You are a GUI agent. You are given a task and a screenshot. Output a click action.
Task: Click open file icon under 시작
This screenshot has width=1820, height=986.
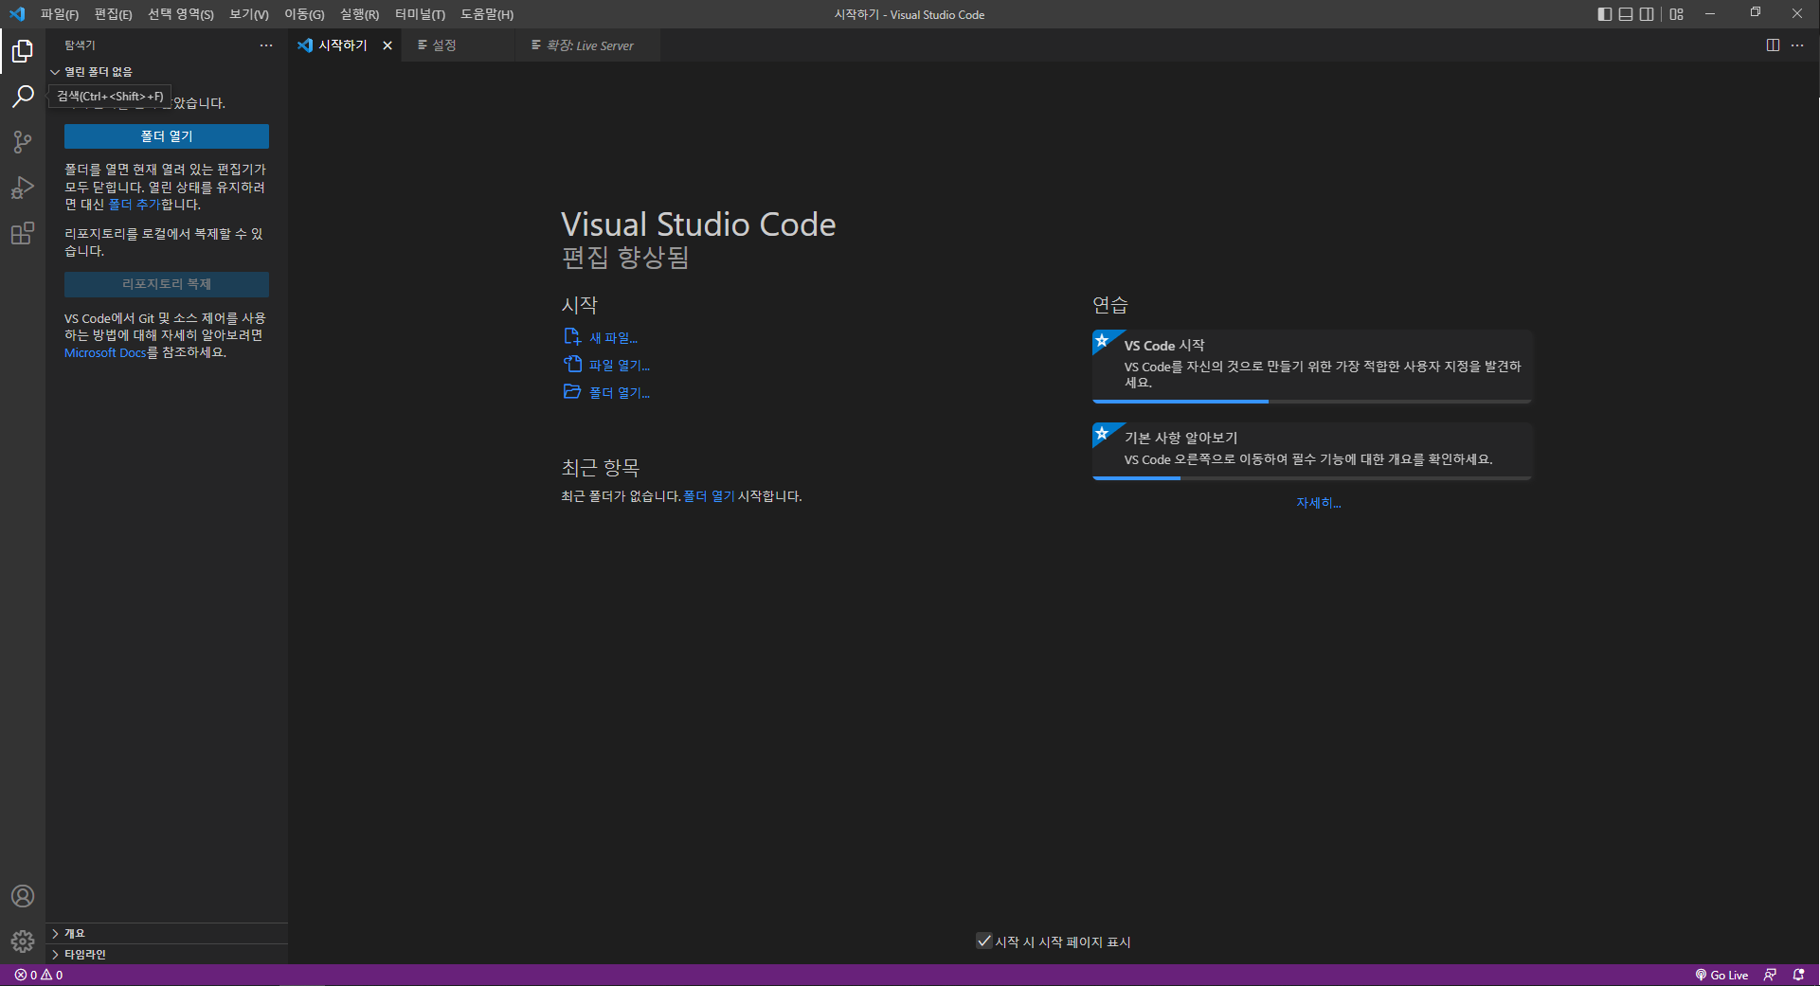tap(572, 365)
